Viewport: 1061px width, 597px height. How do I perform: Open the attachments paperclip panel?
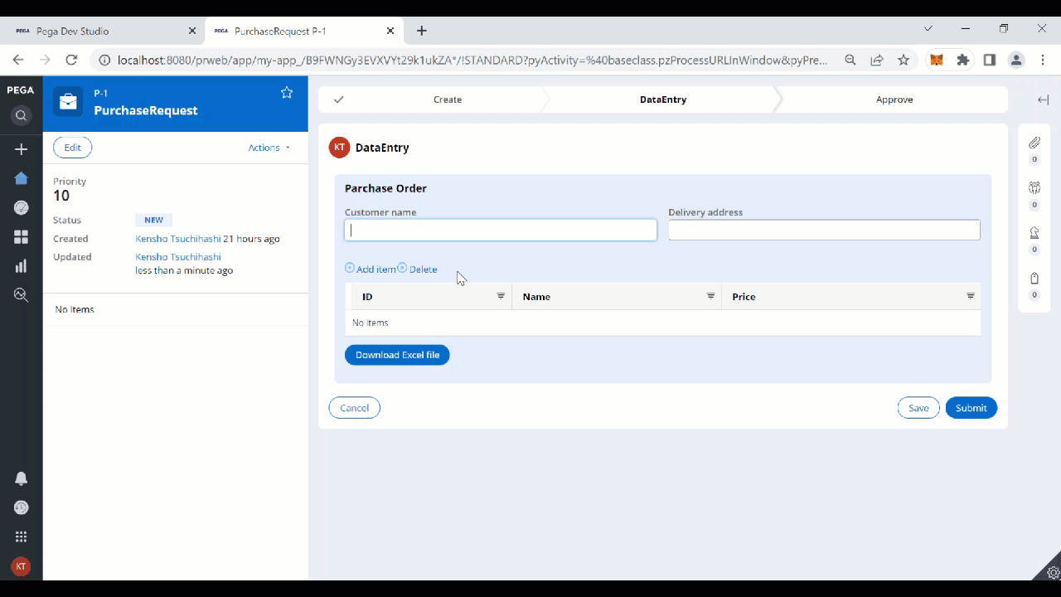[x=1034, y=143]
